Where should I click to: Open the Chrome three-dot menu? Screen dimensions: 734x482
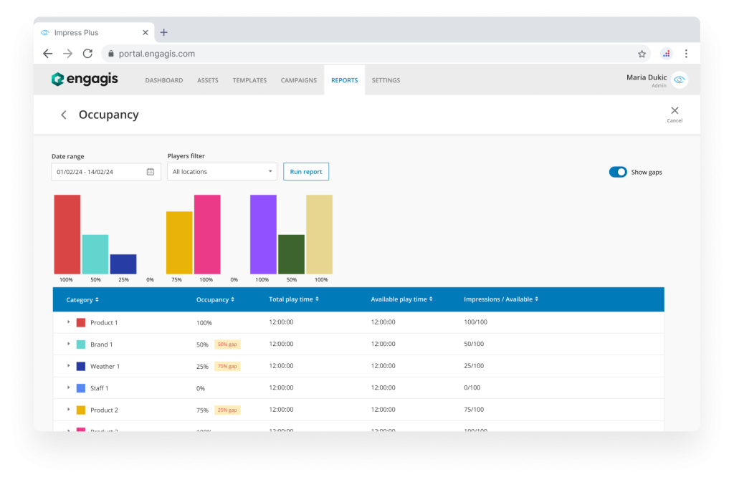[x=686, y=54]
